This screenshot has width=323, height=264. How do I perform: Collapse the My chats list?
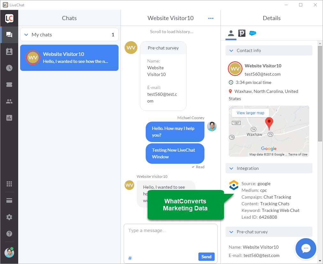(26, 34)
